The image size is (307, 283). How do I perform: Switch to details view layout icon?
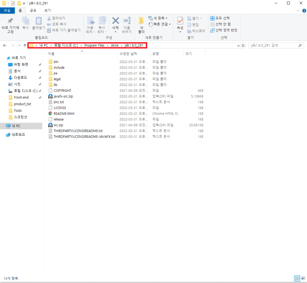coord(297,278)
